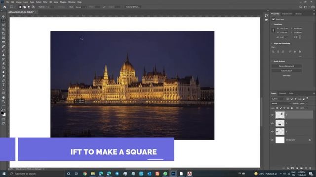Add a layer mask from Layers footer
316x177 pixels.
[x=292, y=168]
